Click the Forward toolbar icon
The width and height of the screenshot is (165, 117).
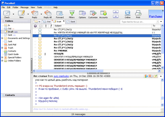60,13
